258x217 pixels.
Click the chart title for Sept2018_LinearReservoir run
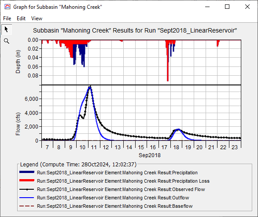(x=135, y=31)
